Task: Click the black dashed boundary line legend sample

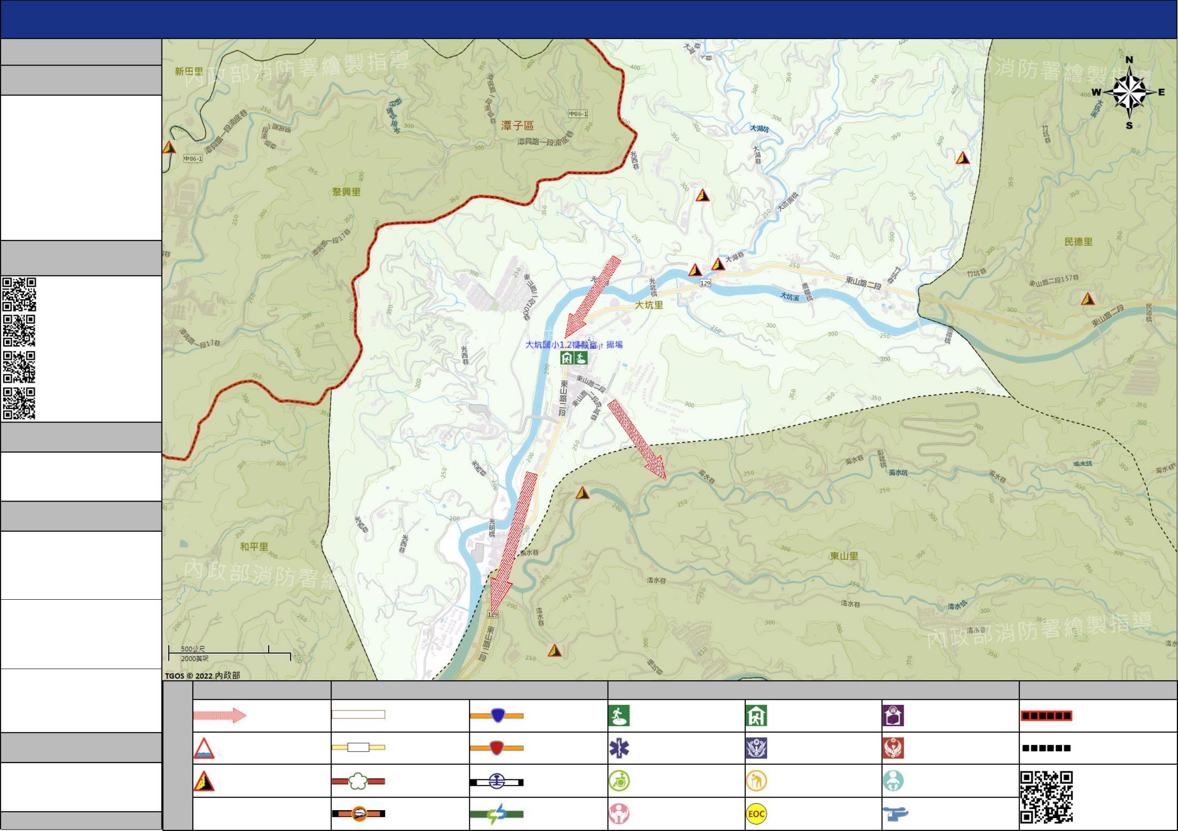Action: (x=1046, y=749)
